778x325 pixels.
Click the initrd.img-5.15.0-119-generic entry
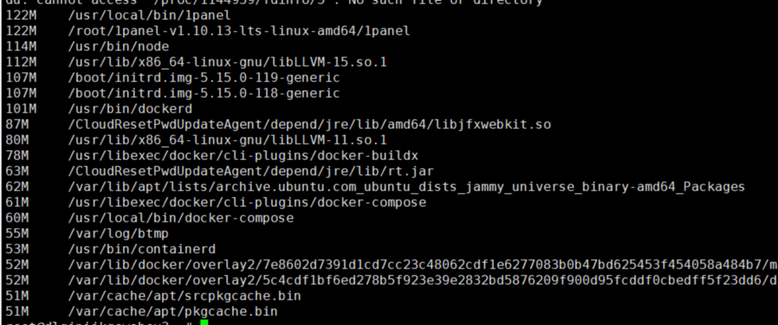point(204,77)
